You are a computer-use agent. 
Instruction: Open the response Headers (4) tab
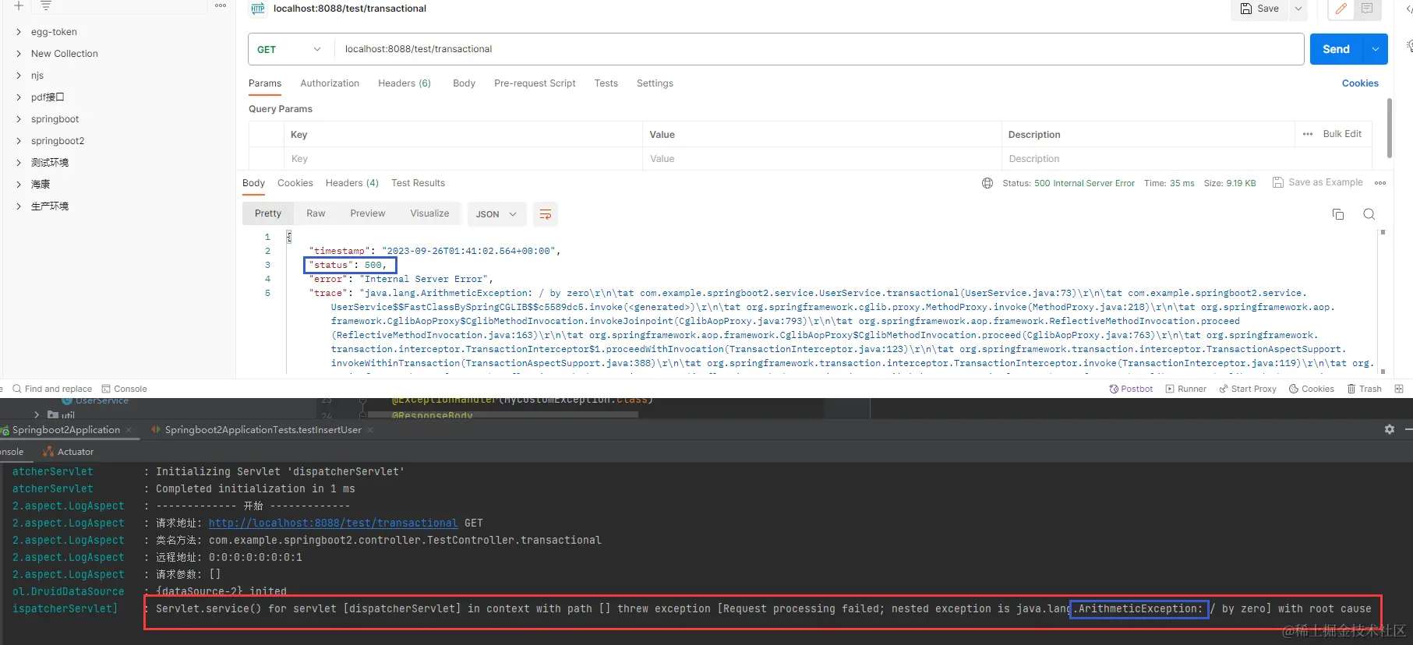tap(351, 183)
